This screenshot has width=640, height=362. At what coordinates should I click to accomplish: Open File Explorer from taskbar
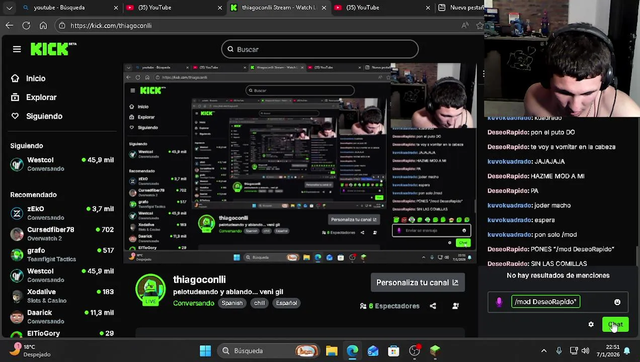332,351
